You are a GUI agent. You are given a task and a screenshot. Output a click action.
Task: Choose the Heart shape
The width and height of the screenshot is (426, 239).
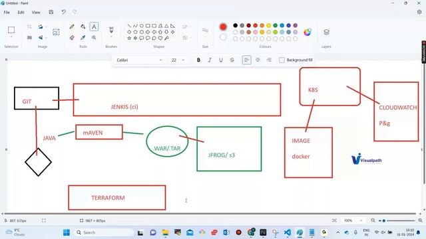[160, 39]
